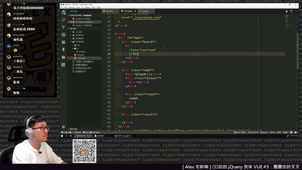Click the Live Server port button in status bar
Viewport: 302px width, 170px height.
240,132
